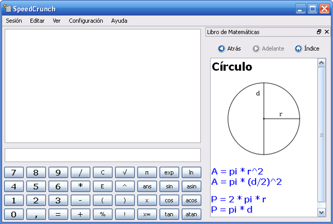Click the caret power key
Viewport: 333px width, 224px height.
point(125,186)
